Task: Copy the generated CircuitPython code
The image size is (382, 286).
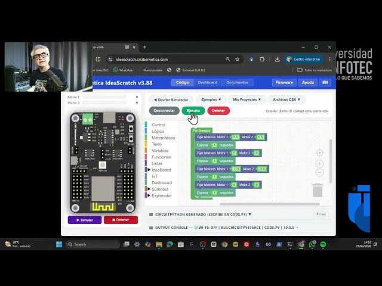Action: click(x=321, y=214)
